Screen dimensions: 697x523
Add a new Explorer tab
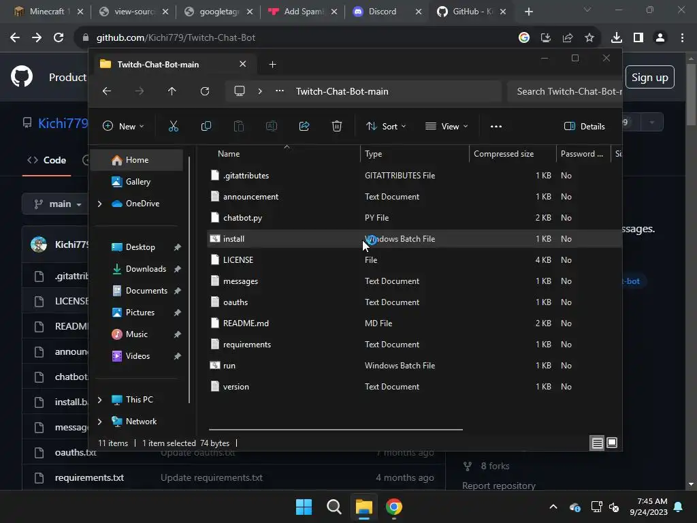click(272, 65)
